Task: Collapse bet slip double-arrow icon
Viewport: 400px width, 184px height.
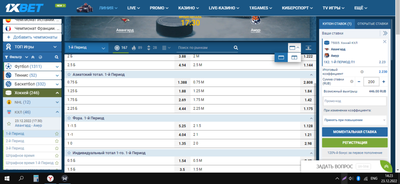Action: click(385, 33)
